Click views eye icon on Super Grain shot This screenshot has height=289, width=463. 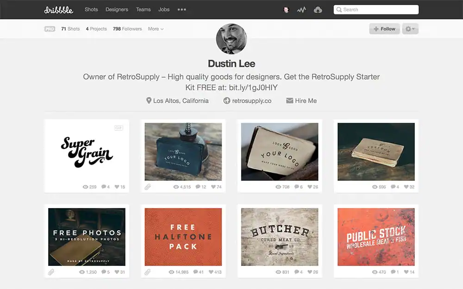coord(85,187)
